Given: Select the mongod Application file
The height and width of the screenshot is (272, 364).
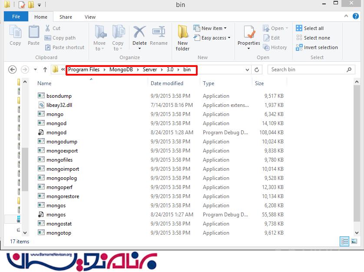Looking at the screenshot, I should coord(56,123).
